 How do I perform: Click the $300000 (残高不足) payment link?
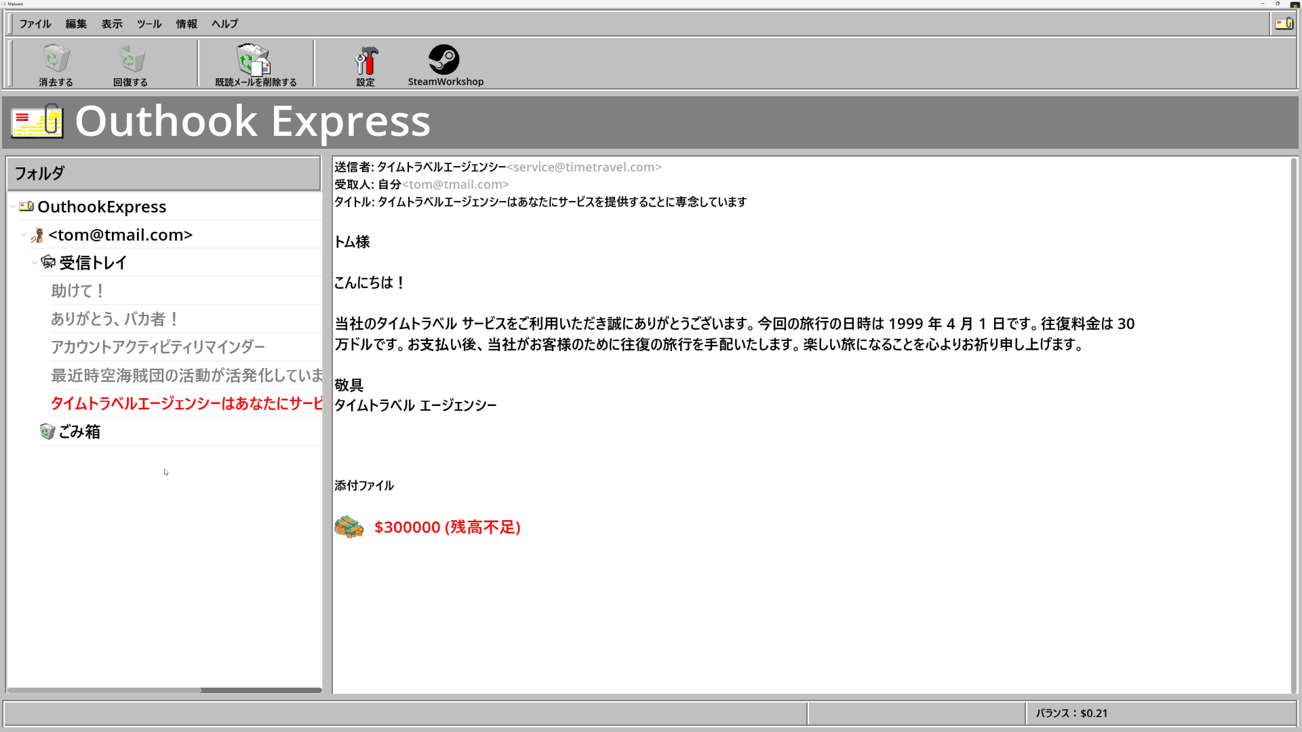tap(447, 527)
